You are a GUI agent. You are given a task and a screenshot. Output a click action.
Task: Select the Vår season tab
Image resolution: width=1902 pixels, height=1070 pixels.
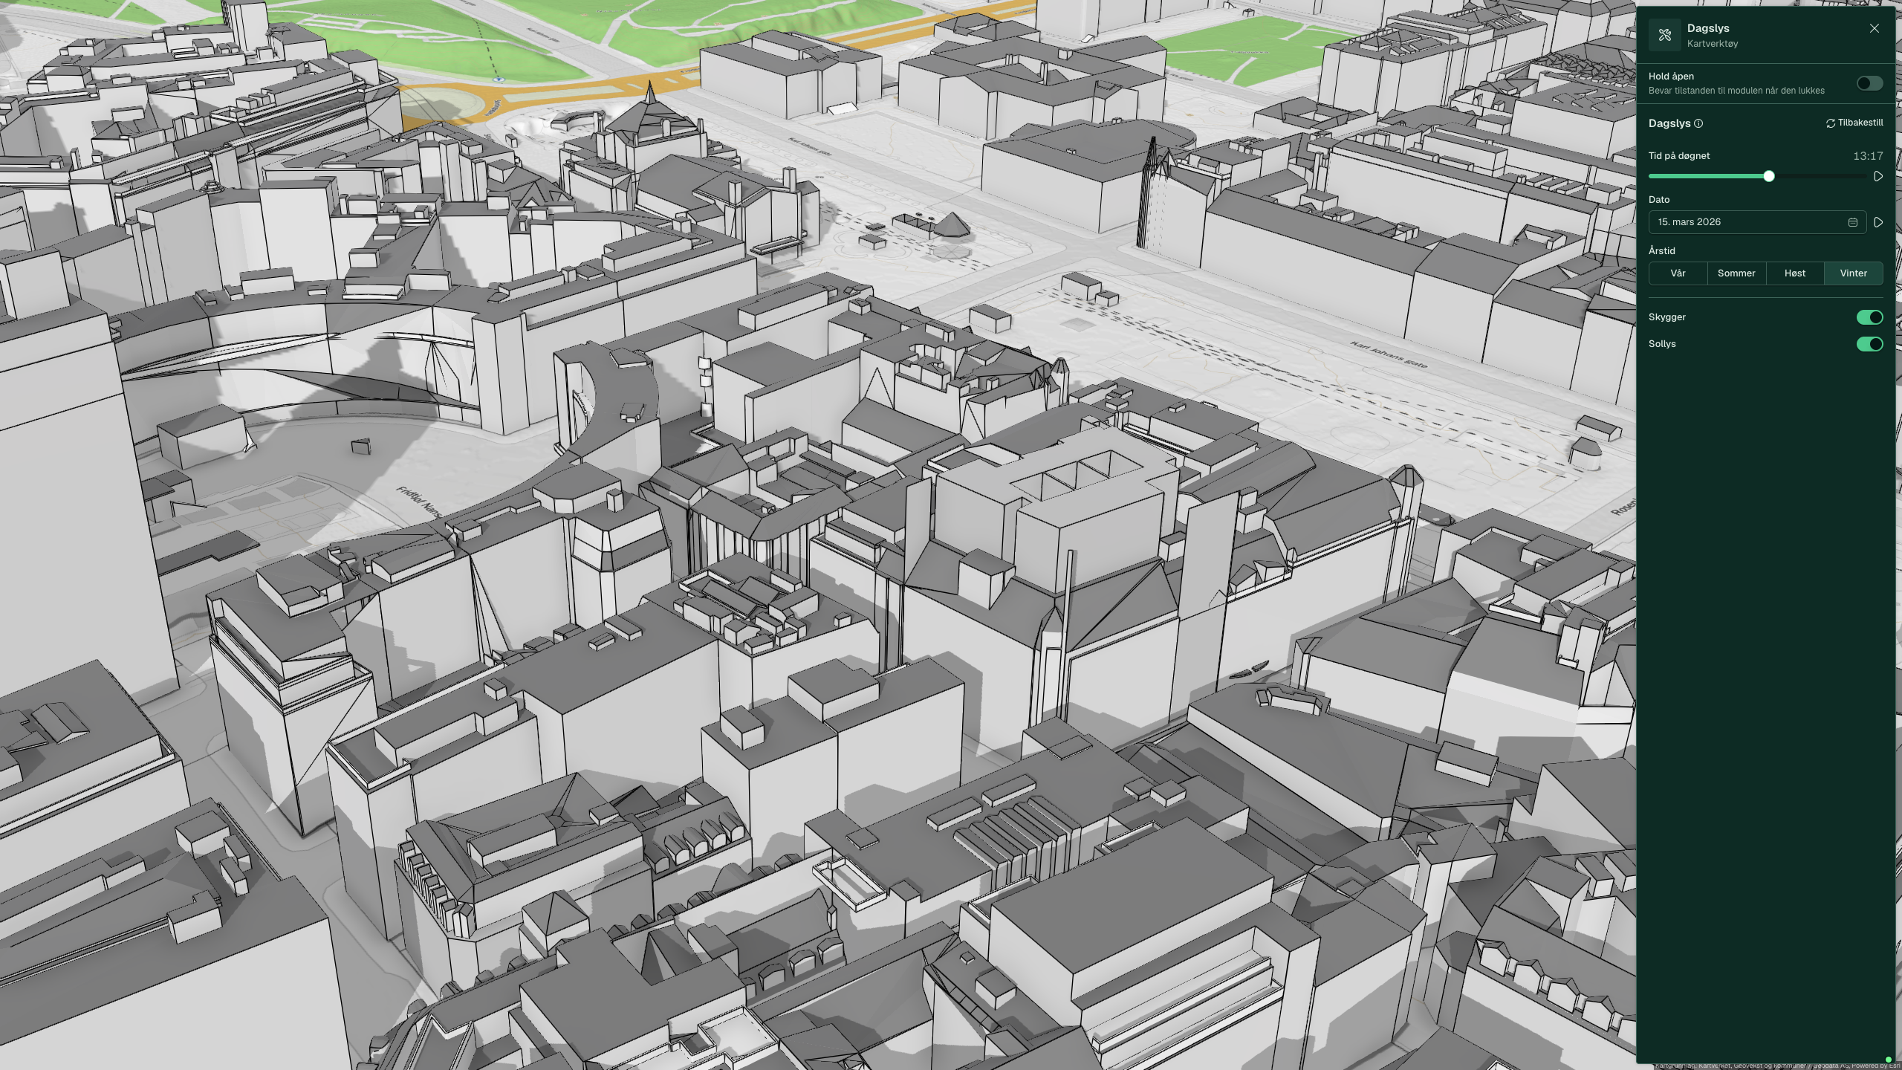pyautogui.click(x=1678, y=273)
